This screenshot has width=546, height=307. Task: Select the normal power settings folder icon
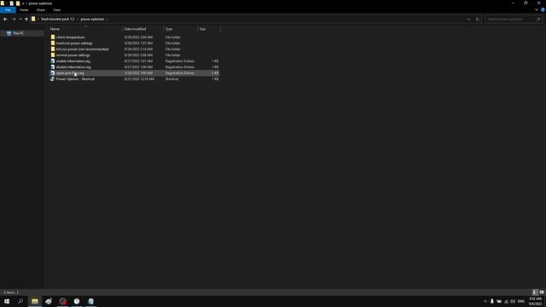[53, 55]
